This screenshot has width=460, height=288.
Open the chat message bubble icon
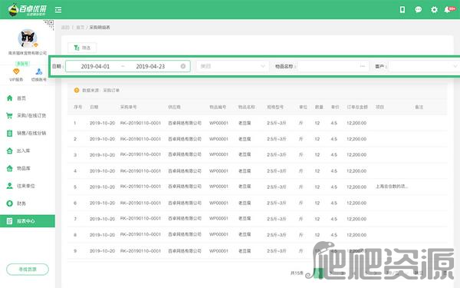pyautogui.click(x=418, y=10)
